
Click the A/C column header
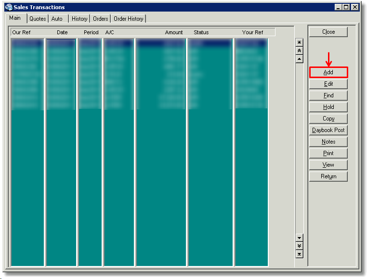click(109, 32)
